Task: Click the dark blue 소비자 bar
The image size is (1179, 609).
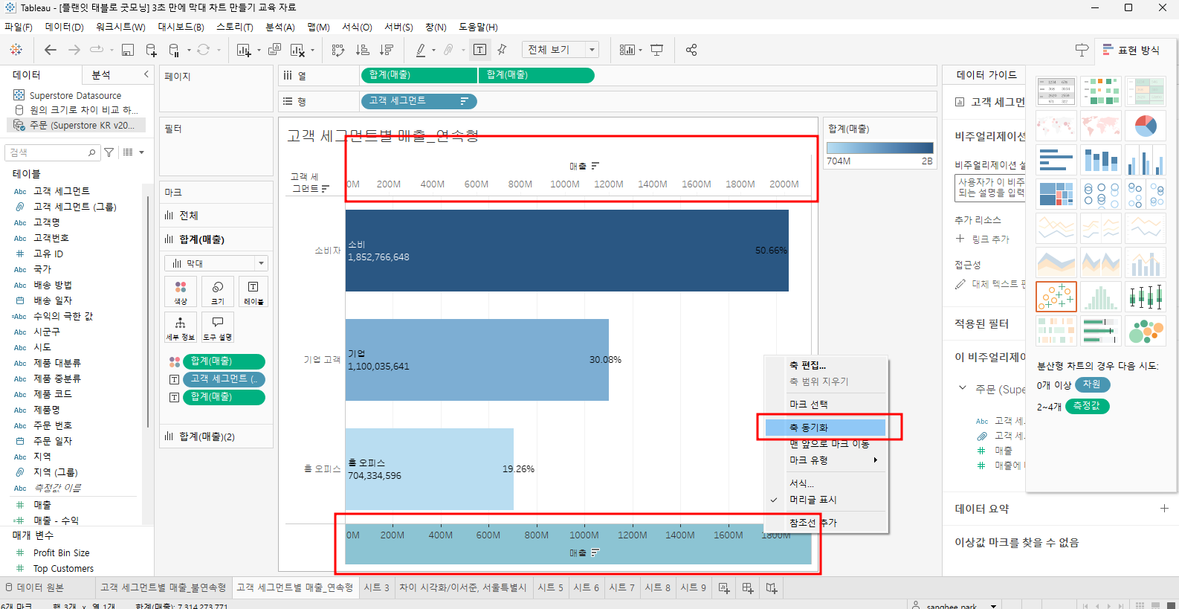Action: click(x=566, y=251)
